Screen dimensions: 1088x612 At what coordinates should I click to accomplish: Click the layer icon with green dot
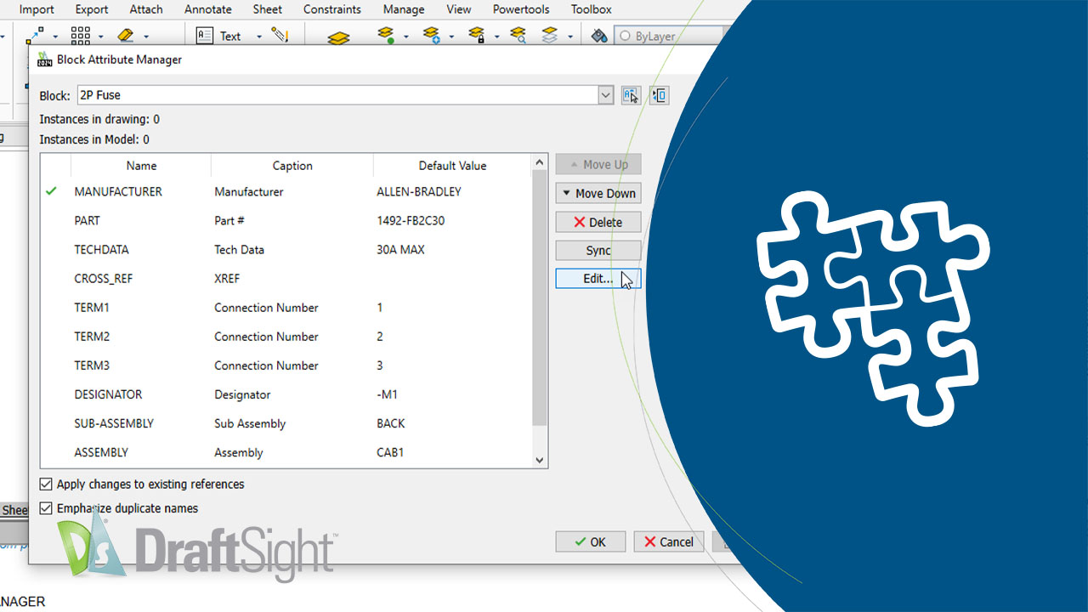(386, 36)
